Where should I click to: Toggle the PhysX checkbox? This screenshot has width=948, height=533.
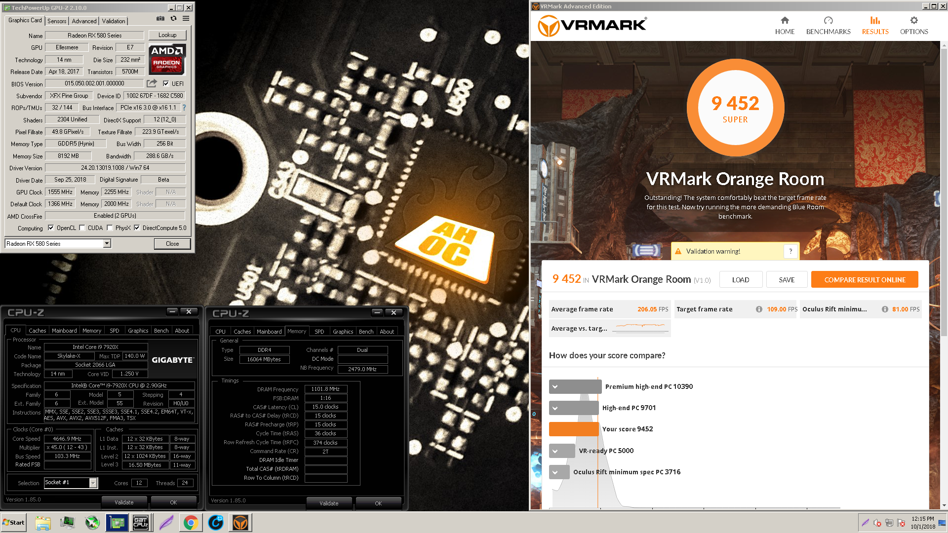click(110, 228)
